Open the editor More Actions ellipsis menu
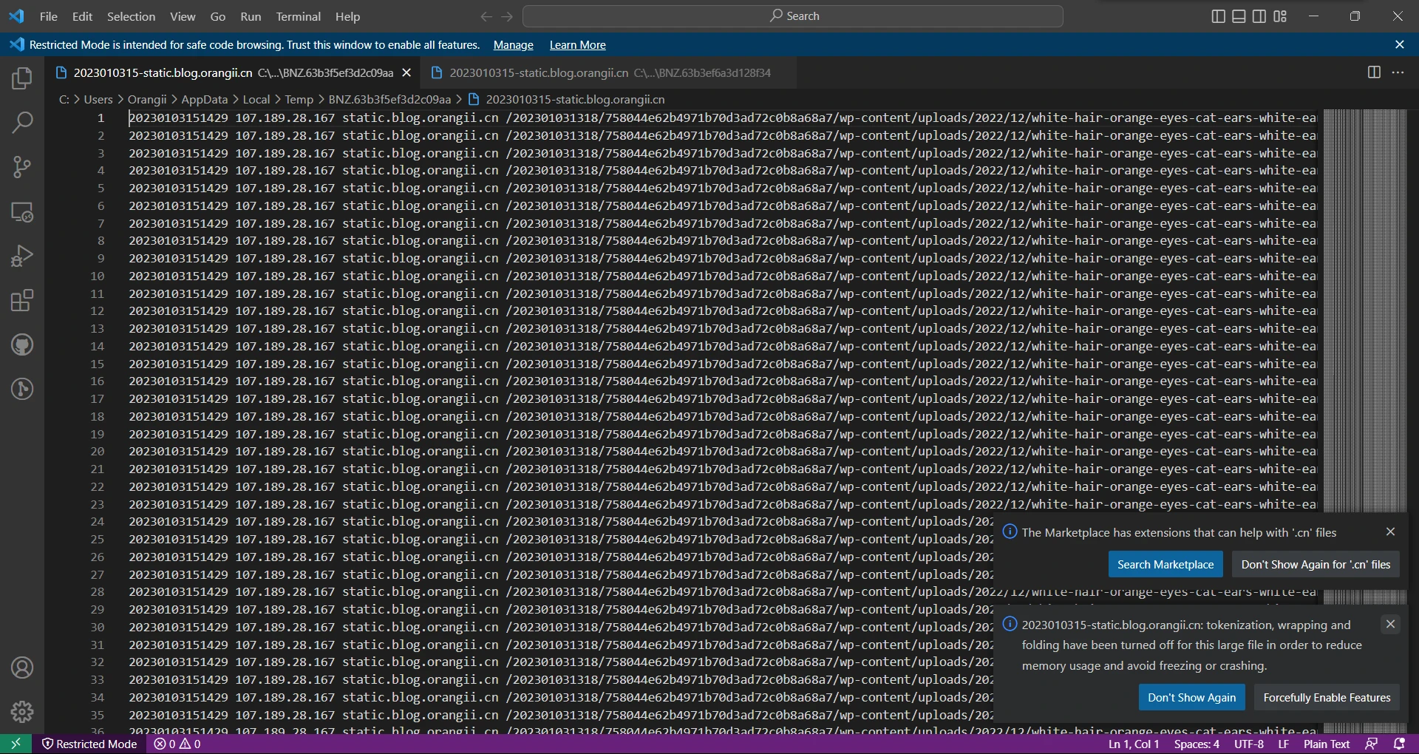This screenshot has width=1419, height=754. pos(1398,72)
